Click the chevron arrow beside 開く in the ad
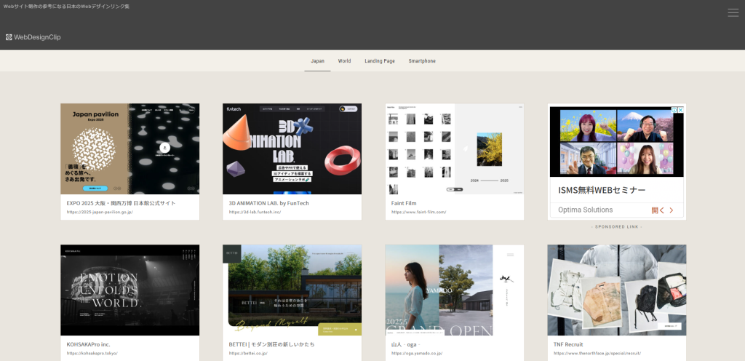 point(672,210)
